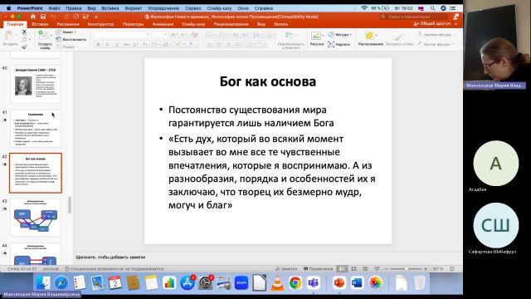Viewport: 531px width, 299px height.
Task: Open Zoom app in the Dock
Action: (x=241, y=282)
